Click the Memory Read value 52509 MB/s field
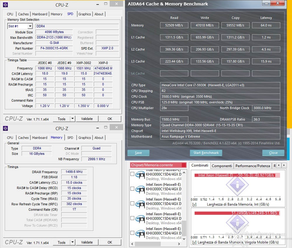Viewport: 292px width, 248px height. 174,25
